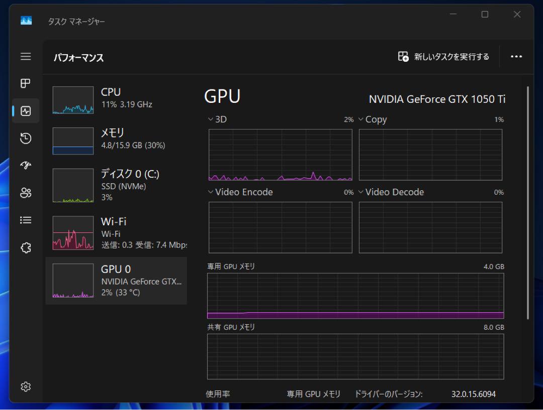Select the CPU performance item
Image resolution: width=543 pixels, height=410 pixels.
pos(116,100)
